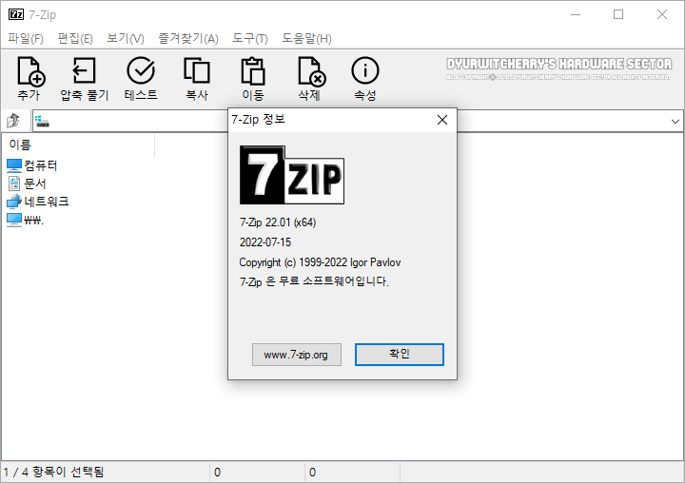Click the Copyright Igor Pavlov line

click(320, 262)
